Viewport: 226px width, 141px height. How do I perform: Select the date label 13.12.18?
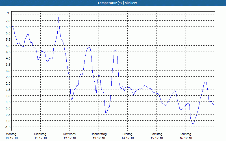point(99,138)
